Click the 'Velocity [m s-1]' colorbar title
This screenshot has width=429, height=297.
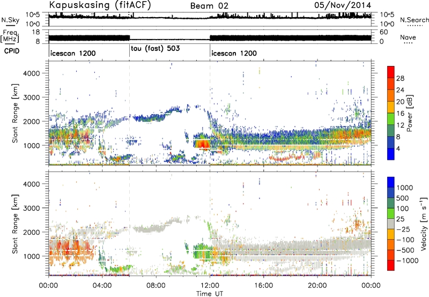tap(424, 224)
